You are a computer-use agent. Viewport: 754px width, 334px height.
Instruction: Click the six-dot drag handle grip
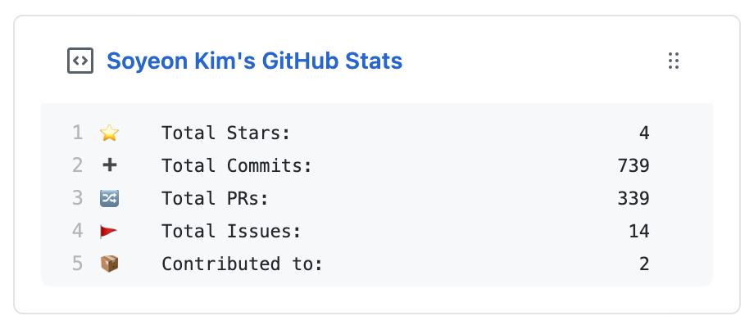pyautogui.click(x=674, y=61)
